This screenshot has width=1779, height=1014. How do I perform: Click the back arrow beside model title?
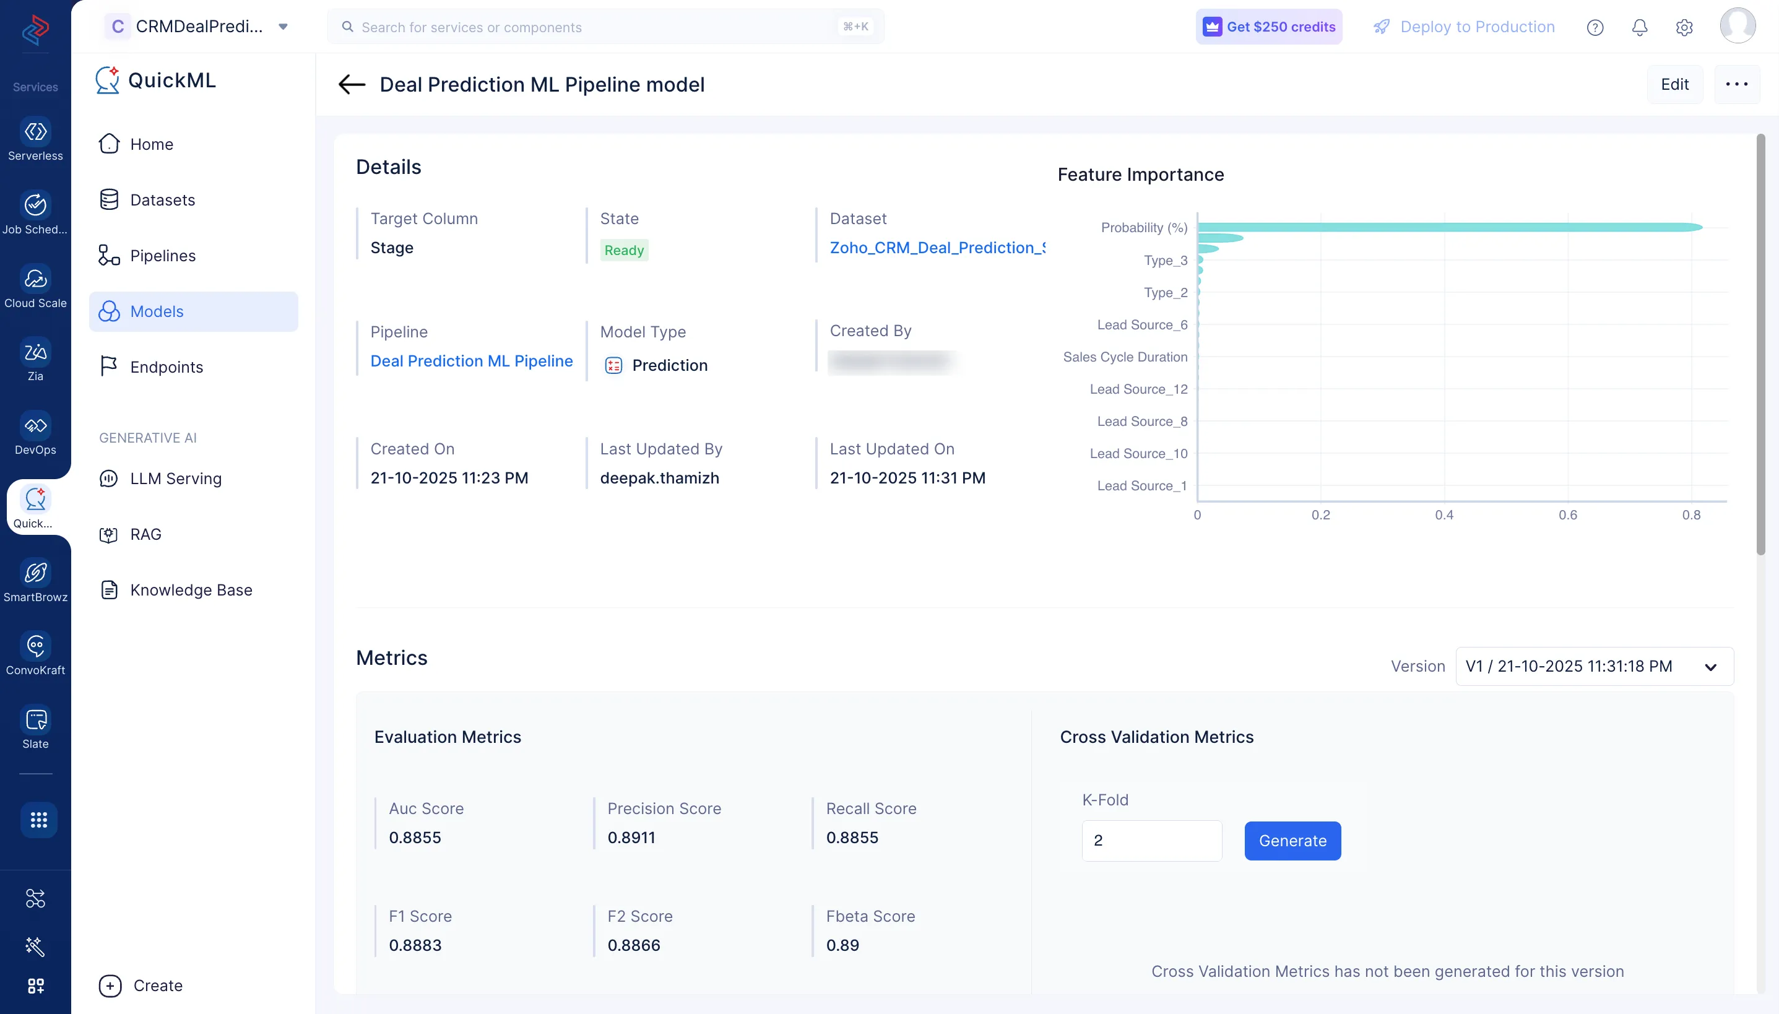(352, 85)
